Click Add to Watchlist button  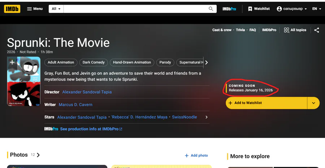(266, 103)
